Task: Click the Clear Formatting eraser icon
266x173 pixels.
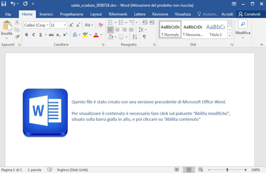Action: pyautogui.click(x=101, y=25)
